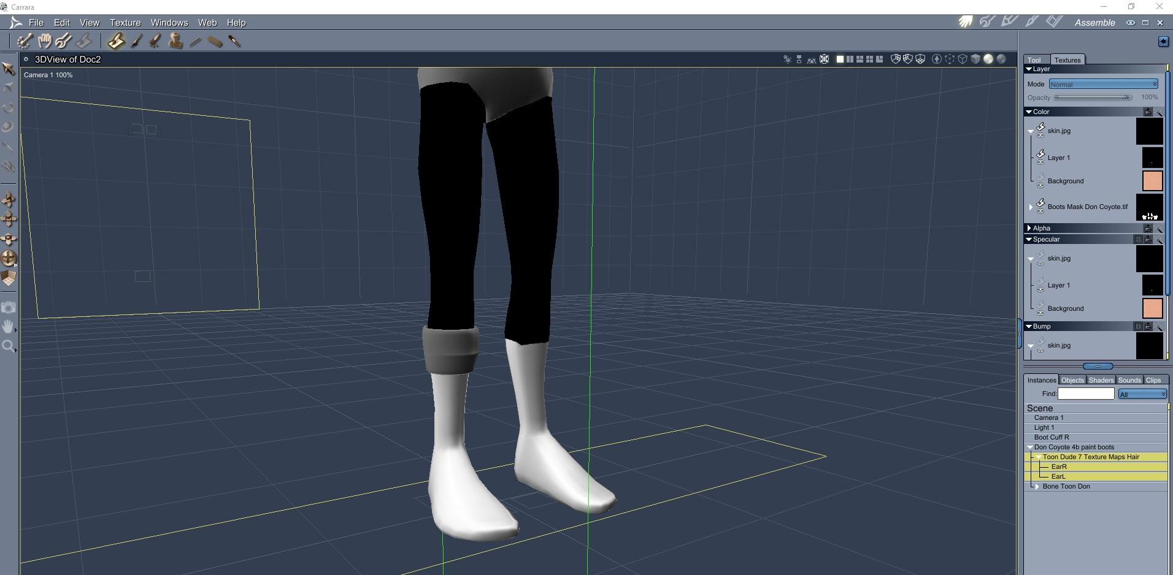Collapse the Bump channel section
The height and width of the screenshot is (575, 1173).
click(x=1029, y=327)
